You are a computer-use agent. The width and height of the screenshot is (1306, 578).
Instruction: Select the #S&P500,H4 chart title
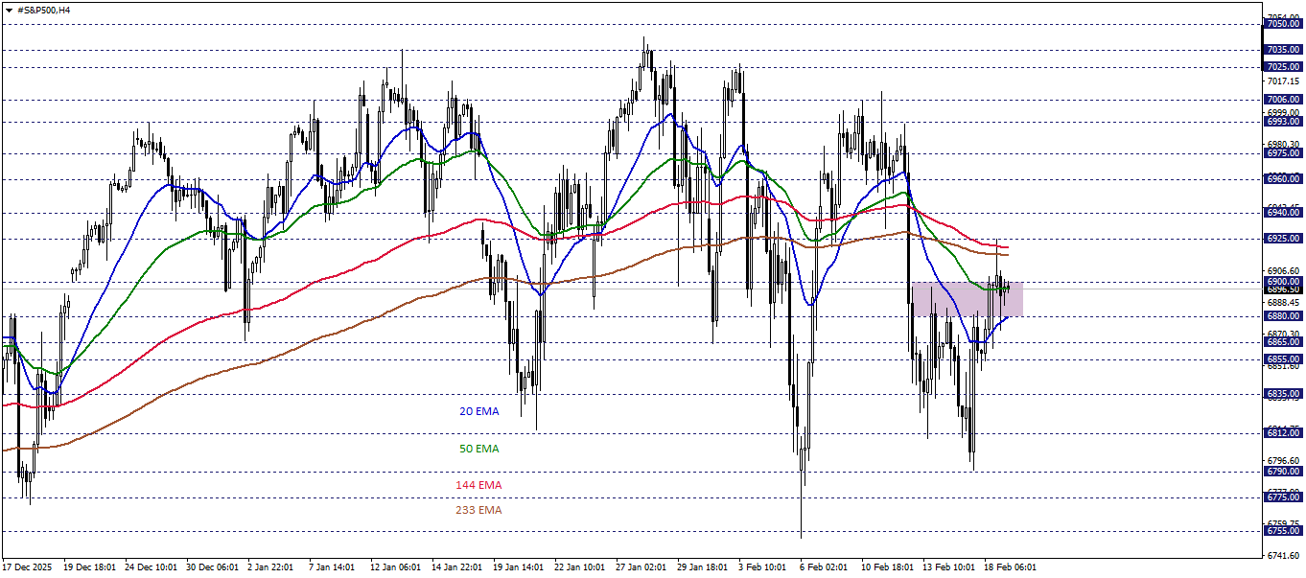[x=45, y=10]
